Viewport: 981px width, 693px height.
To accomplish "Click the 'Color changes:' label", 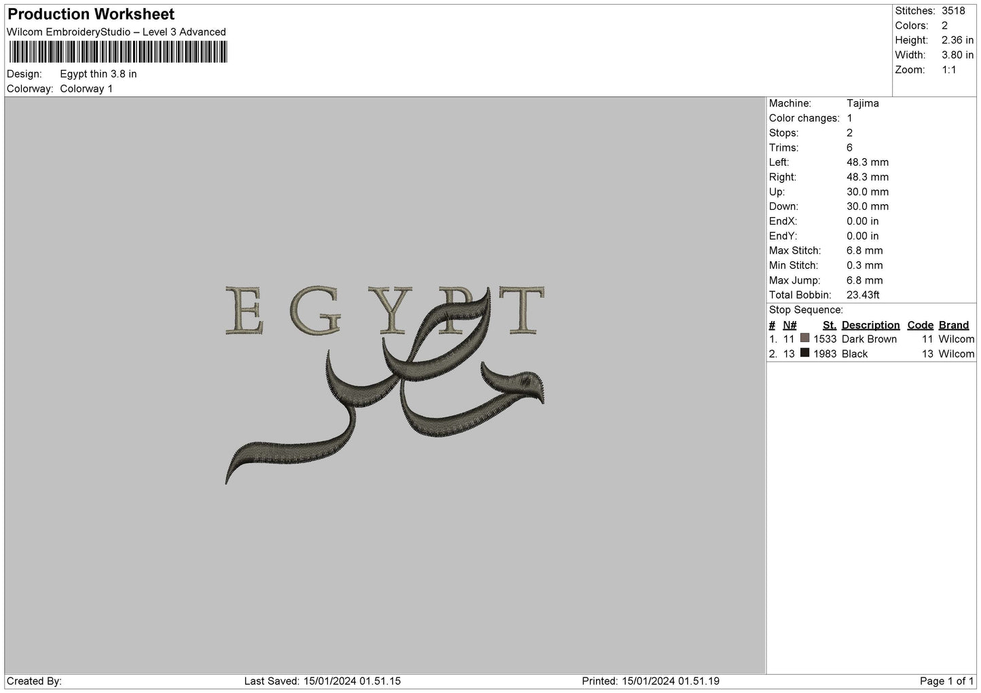I will (x=804, y=118).
